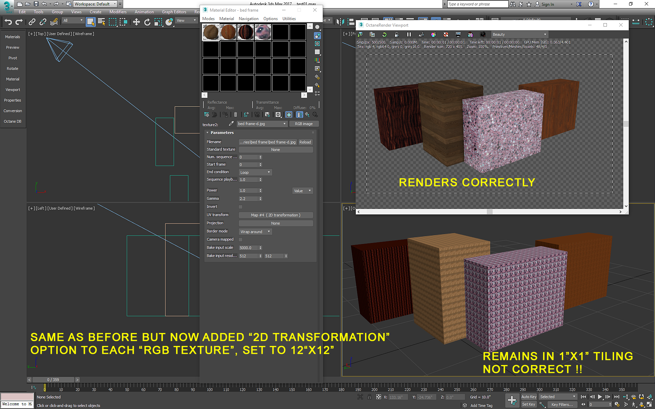The width and height of the screenshot is (655, 409).
Task: Select the auto-focus picker tool
Action: [x=421, y=34]
